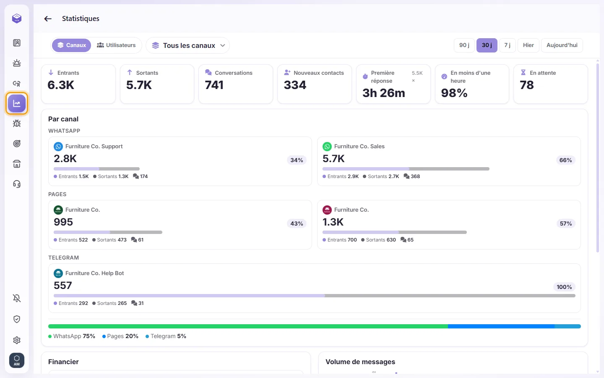Screen dimensions: 604x378
Task: Open the siren alert icon in sidebar
Action: click(17, 63)
